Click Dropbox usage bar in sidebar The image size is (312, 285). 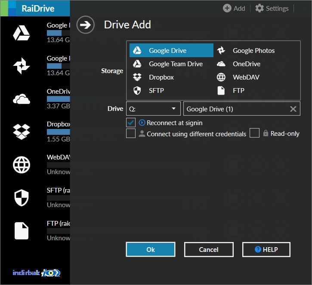(58, 132)
